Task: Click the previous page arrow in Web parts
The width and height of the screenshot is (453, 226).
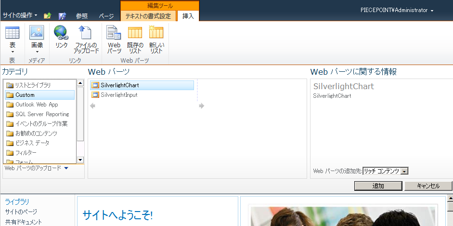Action: point(92,106)
